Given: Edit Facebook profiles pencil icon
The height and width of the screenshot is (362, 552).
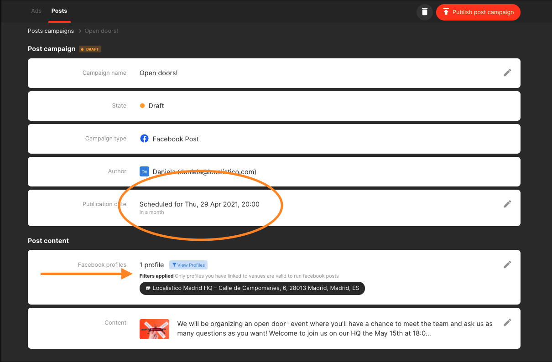Looking at the screenshot, I should 507,264.
